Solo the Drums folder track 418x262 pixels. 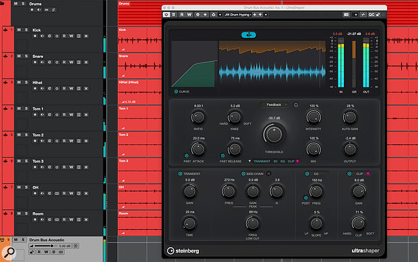(x=23, y=4)
